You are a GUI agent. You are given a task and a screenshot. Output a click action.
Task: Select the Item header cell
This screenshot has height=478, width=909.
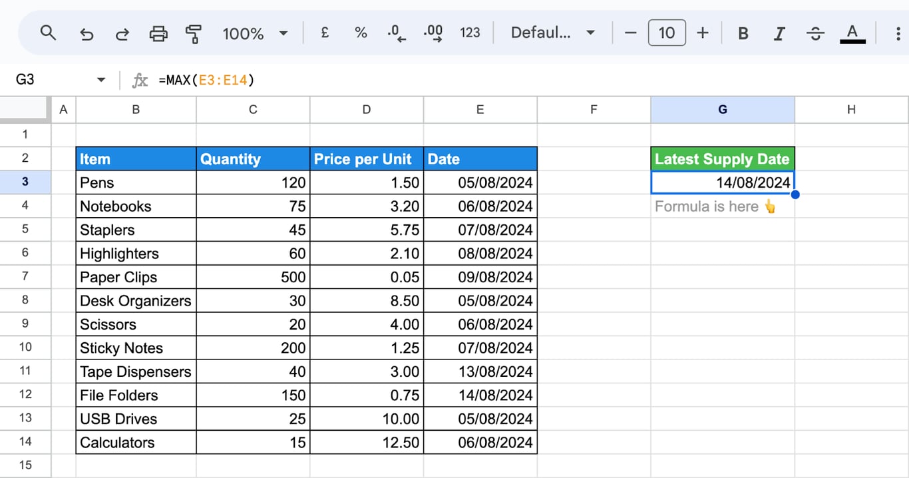(136, 158)
